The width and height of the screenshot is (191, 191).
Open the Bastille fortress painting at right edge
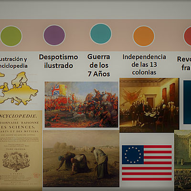click(182, 160)
